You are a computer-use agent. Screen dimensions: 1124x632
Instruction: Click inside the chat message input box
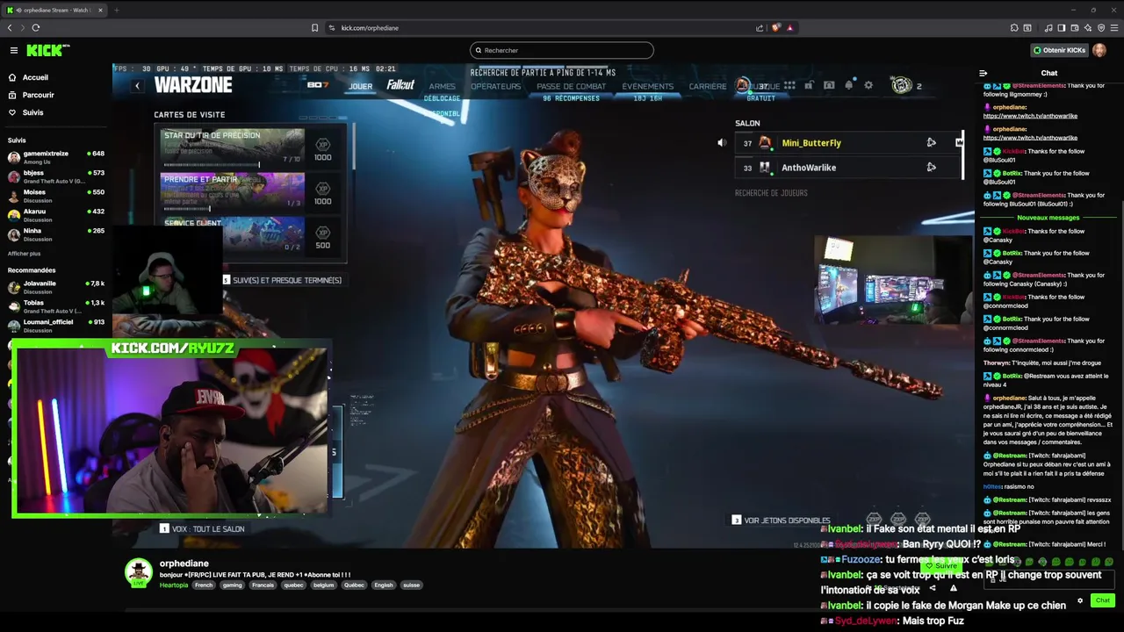point(1049,579)
